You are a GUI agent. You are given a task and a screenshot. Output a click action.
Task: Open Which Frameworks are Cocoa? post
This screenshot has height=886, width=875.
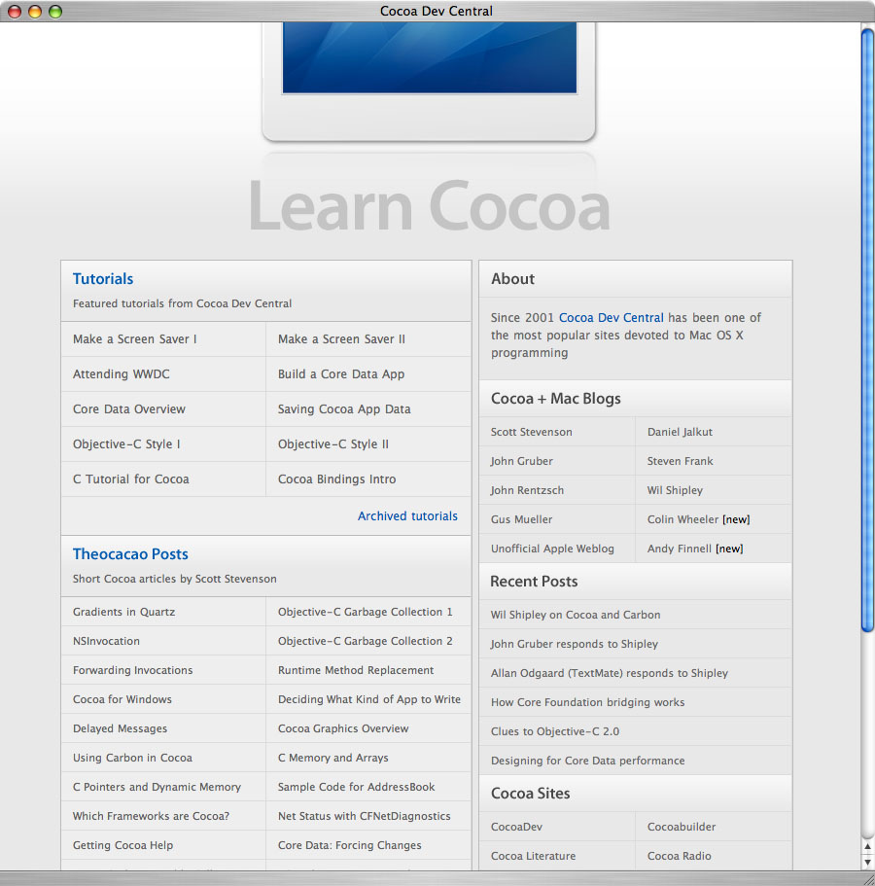151,817
